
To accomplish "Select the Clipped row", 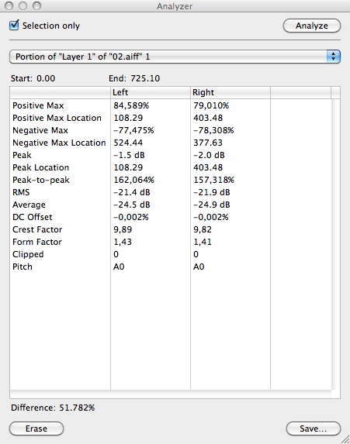I will tap(171, 254).
